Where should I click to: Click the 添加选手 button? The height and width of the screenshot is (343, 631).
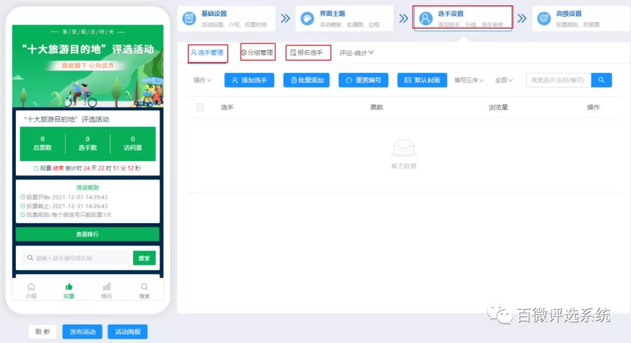(x=249, y=79)
